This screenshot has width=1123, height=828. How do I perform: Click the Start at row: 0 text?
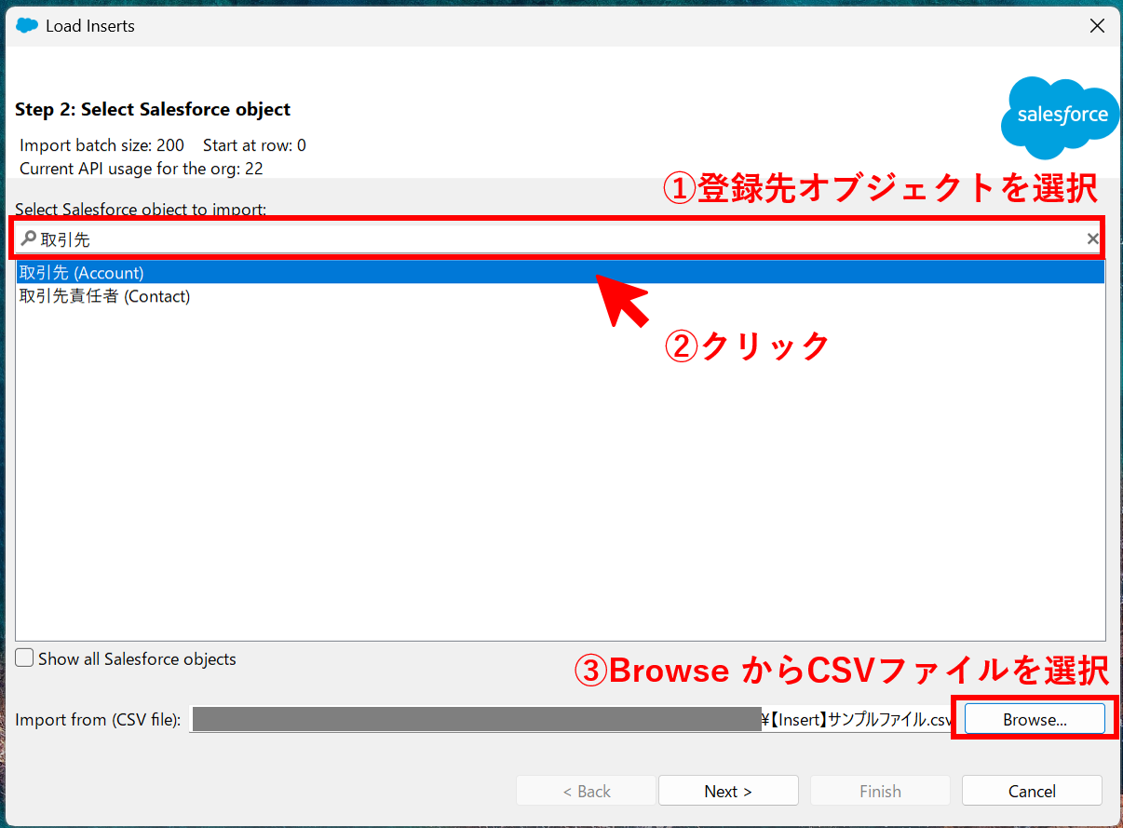(254, 145)
